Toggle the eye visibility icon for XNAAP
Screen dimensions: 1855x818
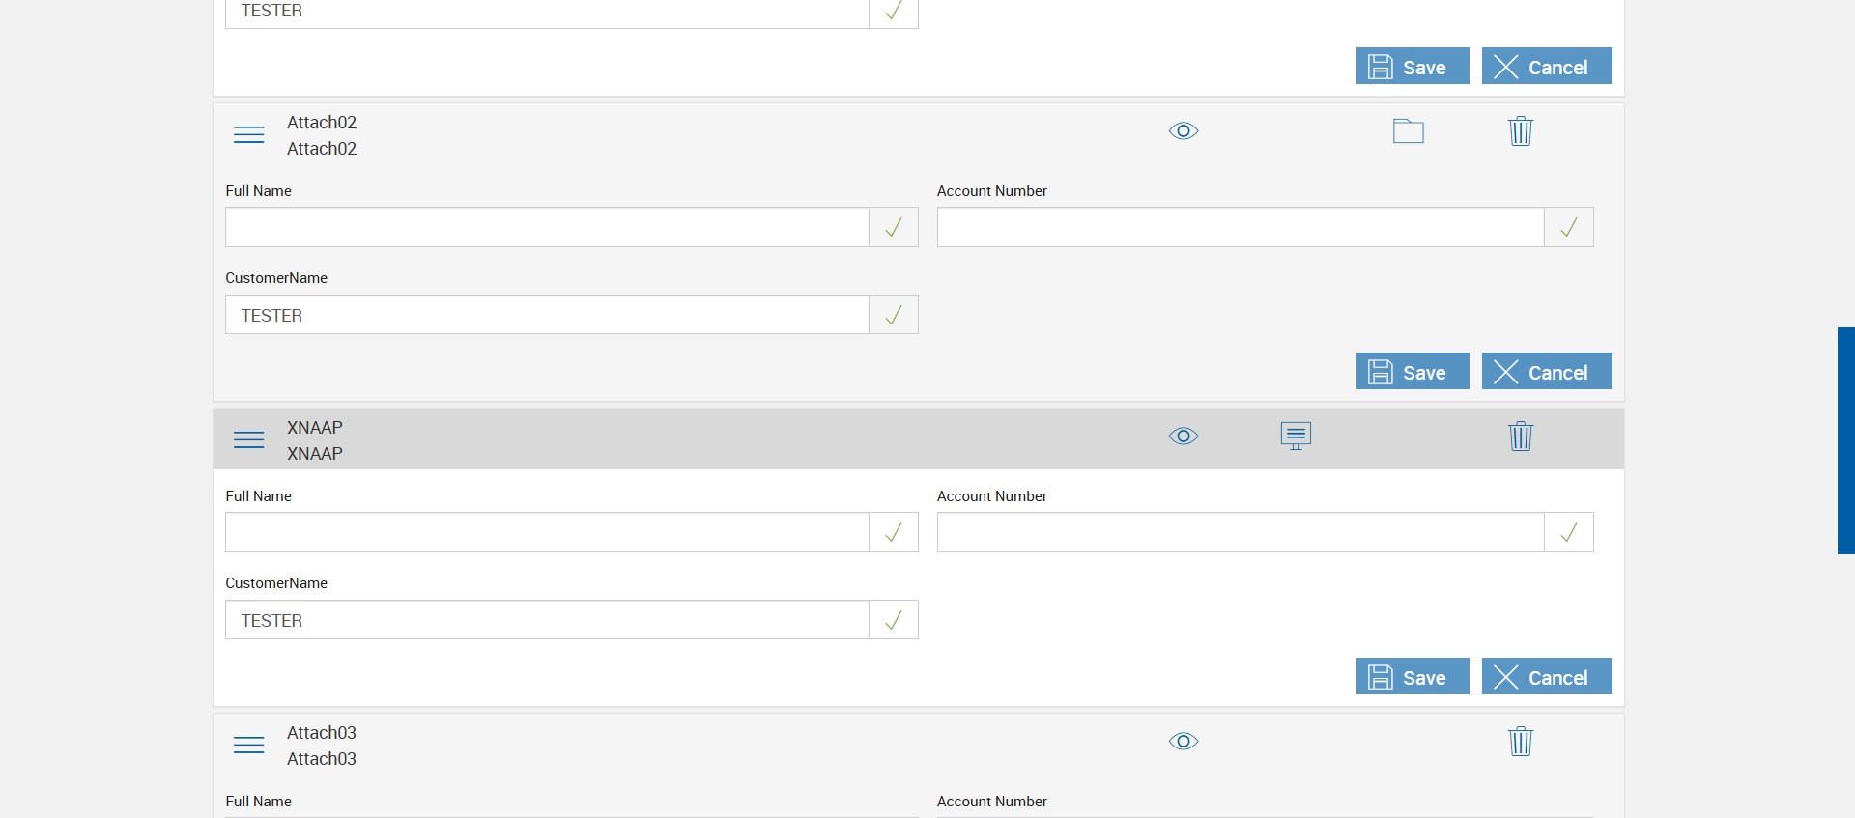click(x=1183, y=436)
